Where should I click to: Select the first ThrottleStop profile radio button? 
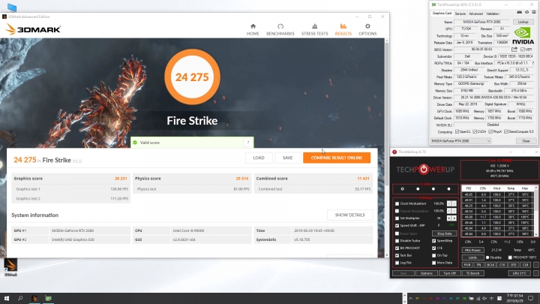[402, 189]
